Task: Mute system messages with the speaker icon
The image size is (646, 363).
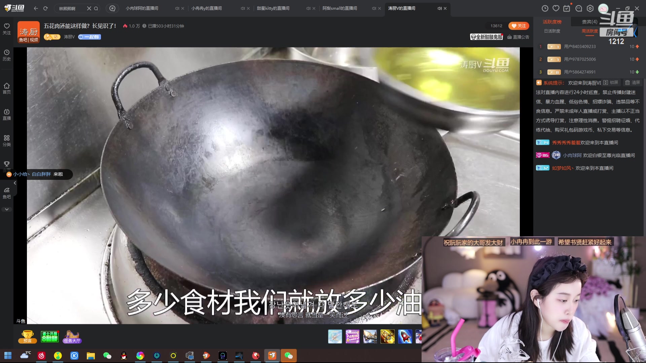Action: (539, 82)
